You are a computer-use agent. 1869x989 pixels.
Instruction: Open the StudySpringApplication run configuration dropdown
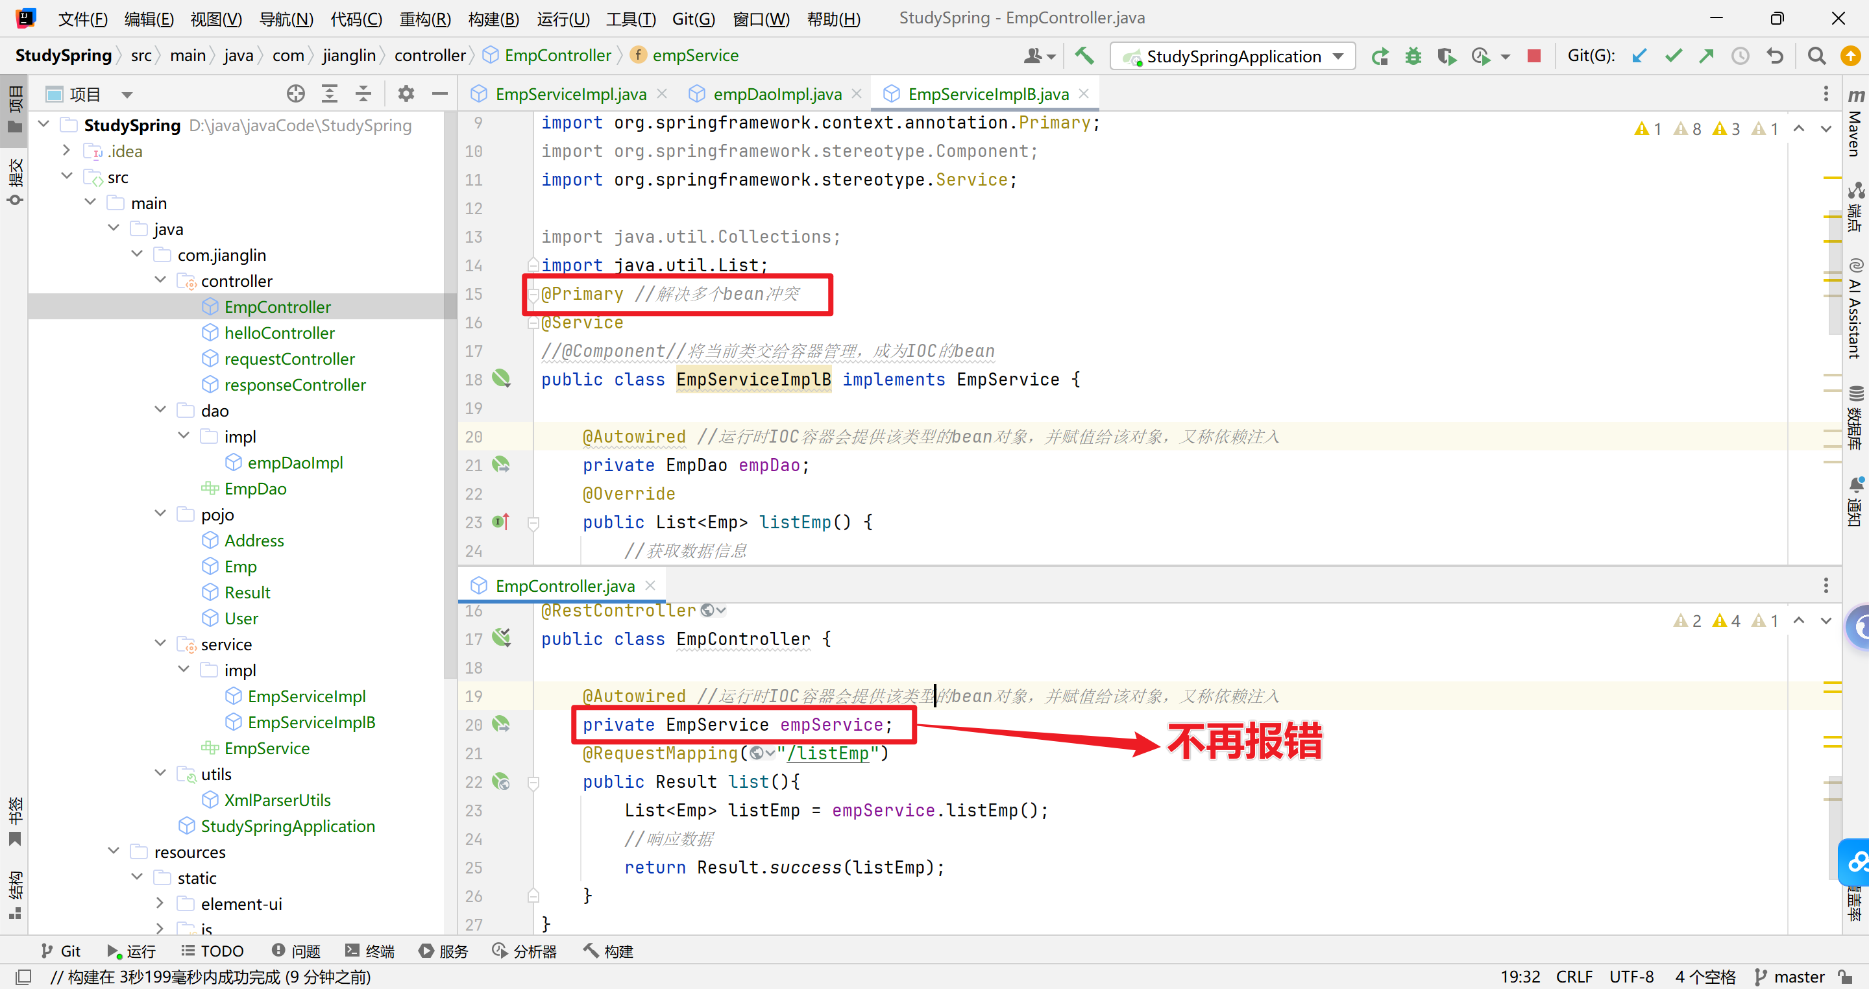pyautogui.click(x=1233, y=56)
